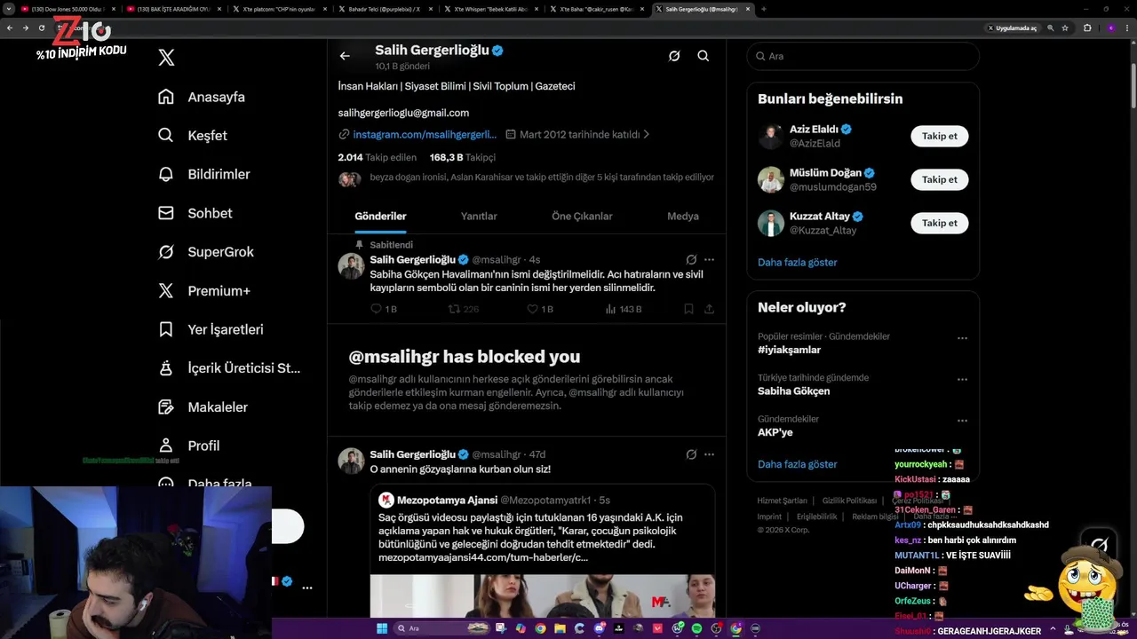
Task: Click the bell icon beside Bildirimler
Action: pos(166,174)
